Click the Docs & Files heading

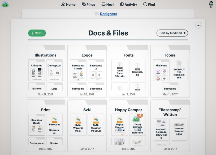[x=108, y=33]
